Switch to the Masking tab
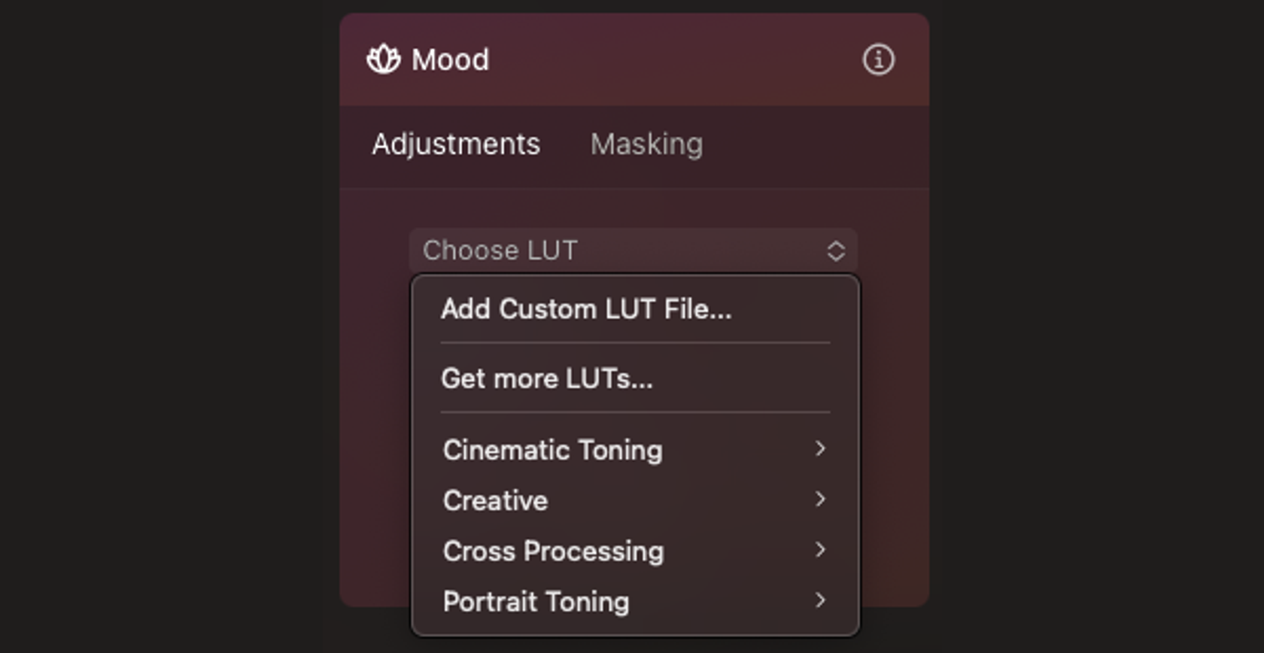1264x653 pixels. [x=646, y=144]
